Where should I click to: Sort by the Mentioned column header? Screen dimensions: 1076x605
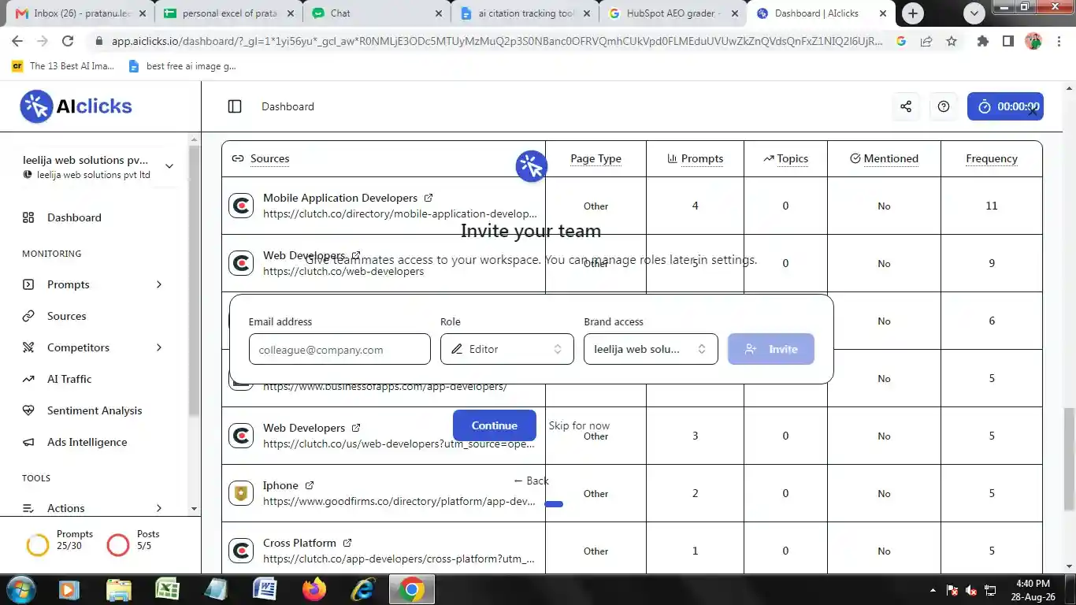(884, 158)
